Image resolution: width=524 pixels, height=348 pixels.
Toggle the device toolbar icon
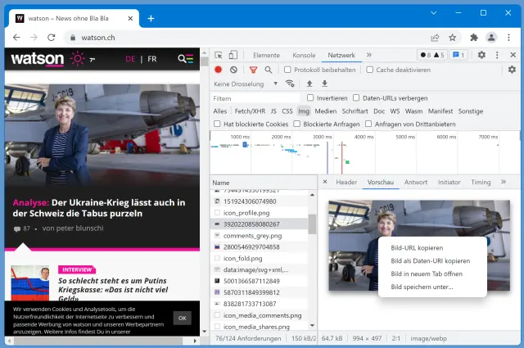tap(233, 55)
